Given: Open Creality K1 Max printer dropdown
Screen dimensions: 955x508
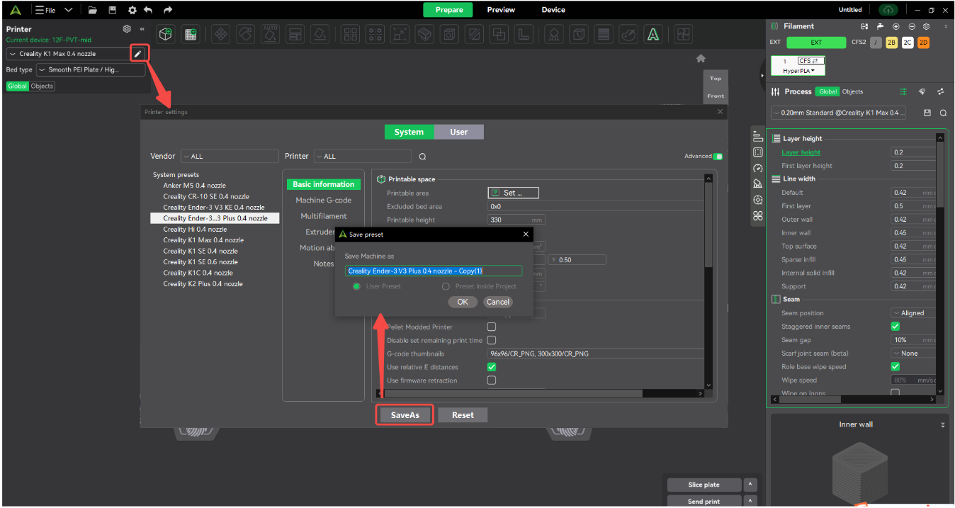Looking at the screenshot, I should [x=68, y=54].
